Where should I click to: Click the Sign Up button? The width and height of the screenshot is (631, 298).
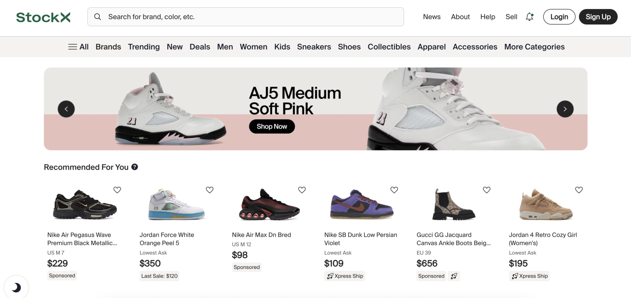pyautogui.click(x=598, y=17)
